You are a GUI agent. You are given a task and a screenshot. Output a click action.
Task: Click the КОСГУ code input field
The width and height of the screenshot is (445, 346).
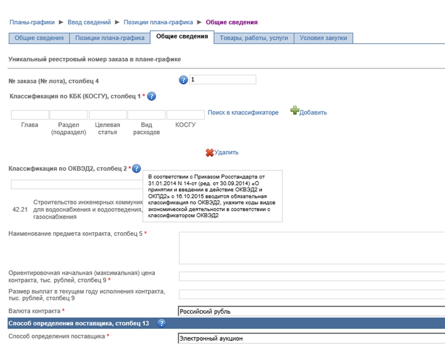click(185, 115)
